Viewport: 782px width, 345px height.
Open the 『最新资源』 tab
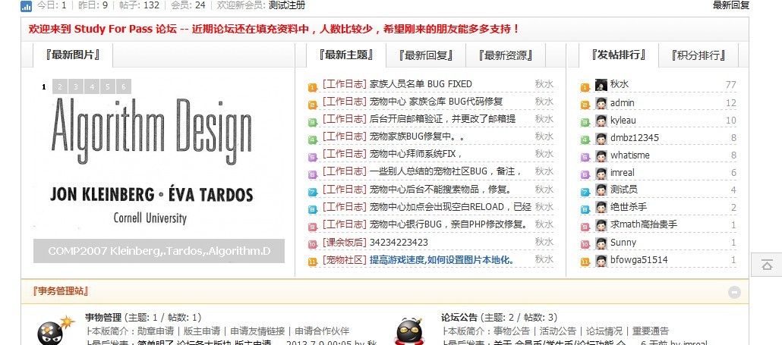506,55
